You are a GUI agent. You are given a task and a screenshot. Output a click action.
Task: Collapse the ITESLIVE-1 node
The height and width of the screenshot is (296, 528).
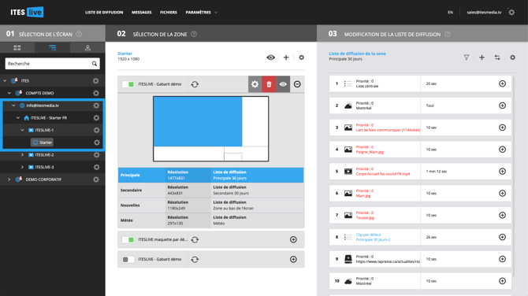(22, 130)
